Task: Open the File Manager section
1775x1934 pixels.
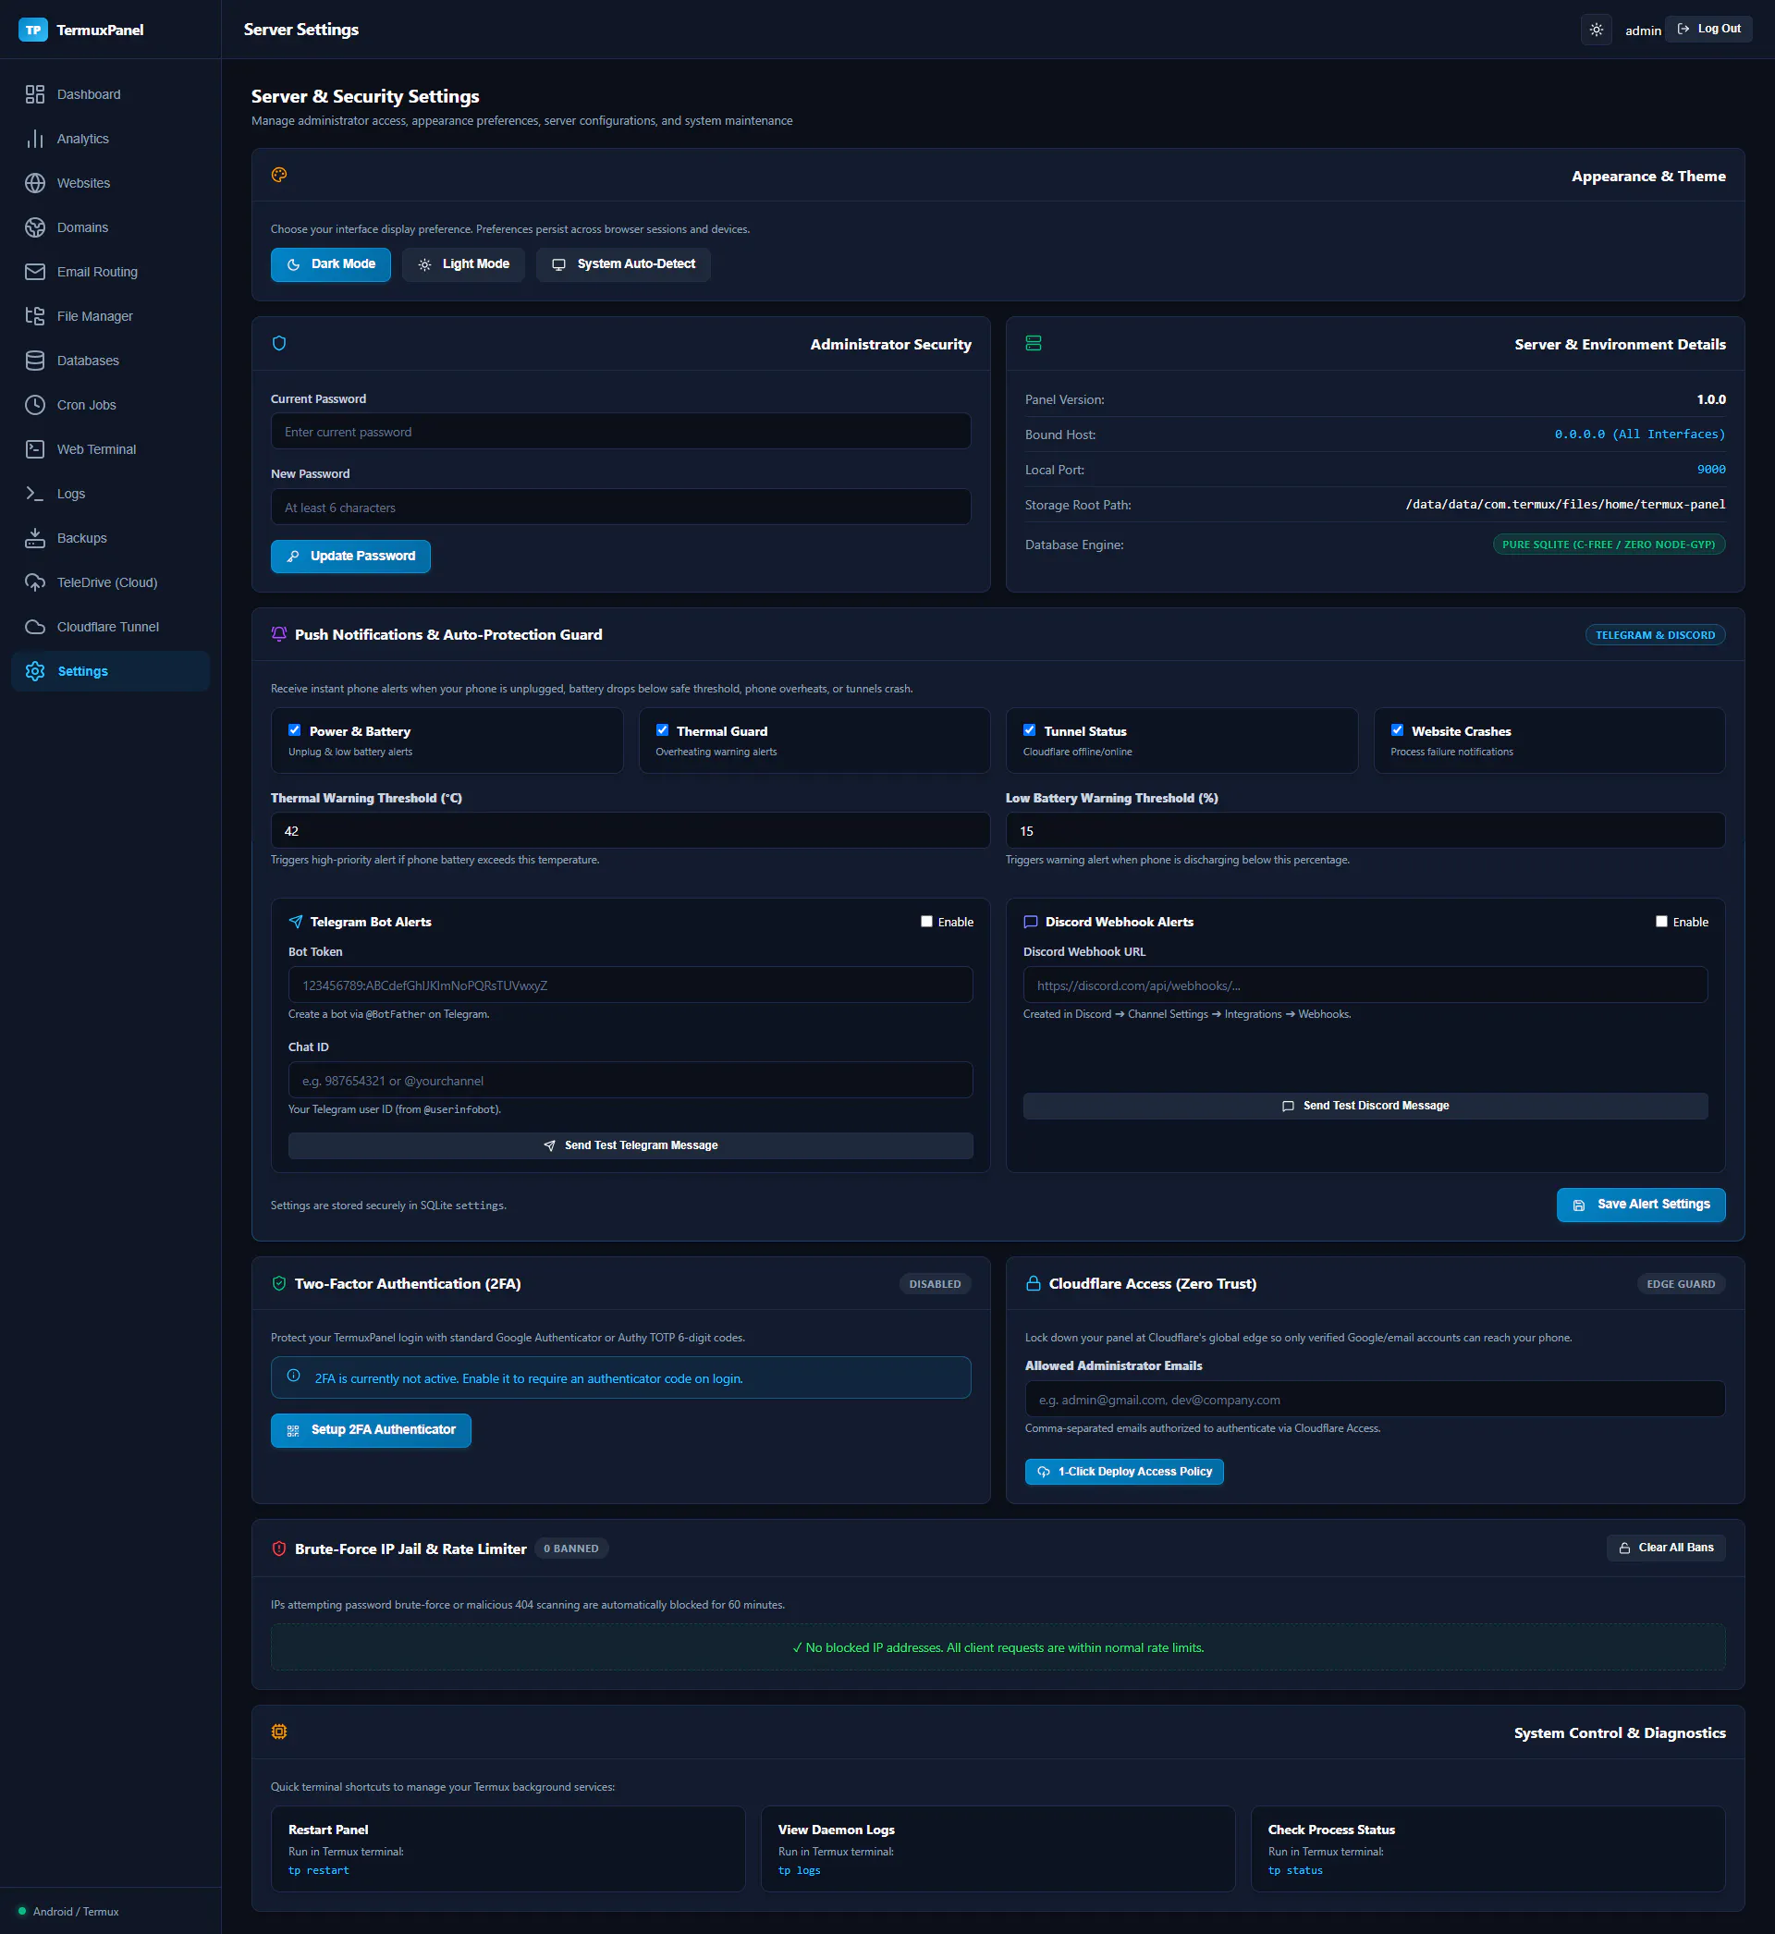Action: [110, 316]
